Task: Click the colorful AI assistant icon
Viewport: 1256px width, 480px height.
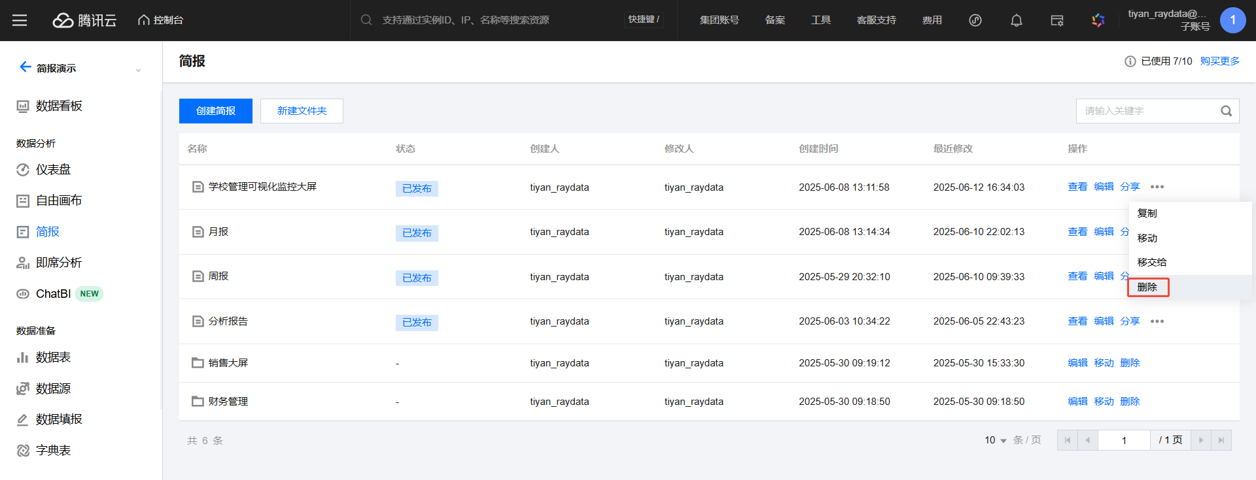Action: [x=1098, y=20]
